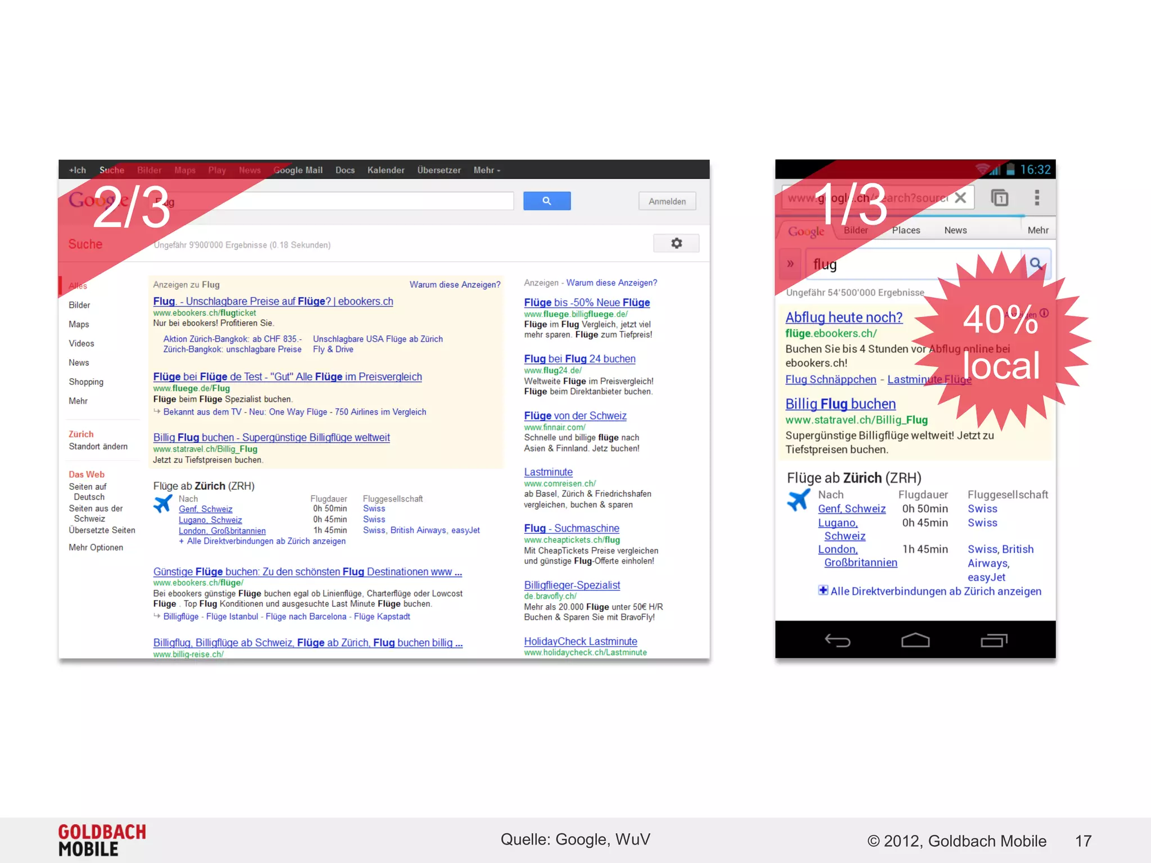Select Maps in the left sidebar
1151x863 pixels.
tap(79, 324)
